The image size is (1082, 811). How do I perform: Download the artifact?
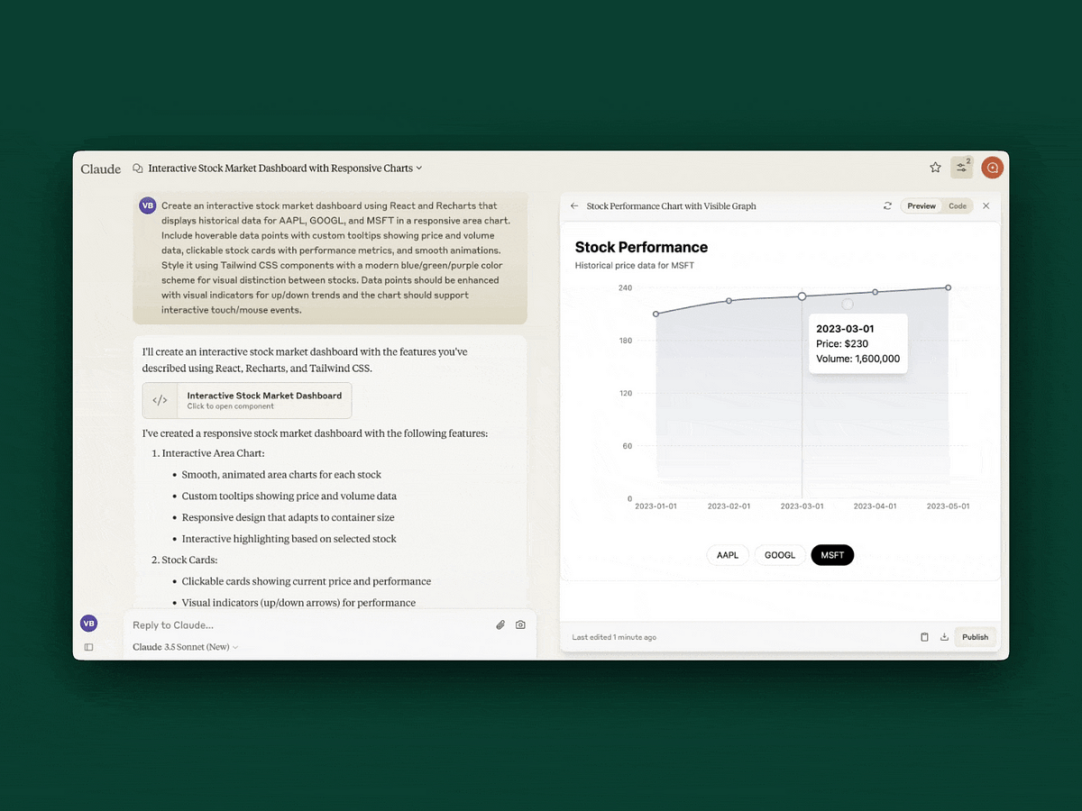click(944, 637)
